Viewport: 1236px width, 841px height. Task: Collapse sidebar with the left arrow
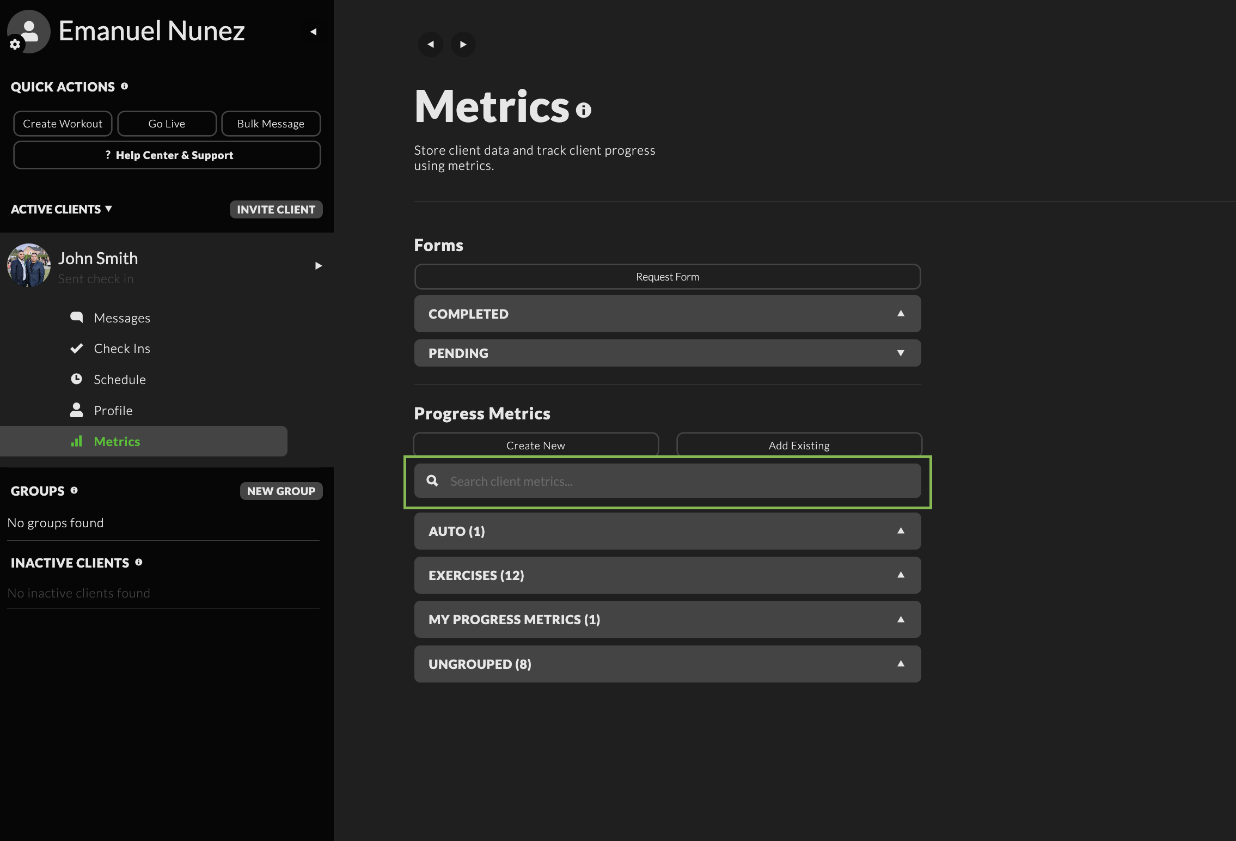(313, 32)
